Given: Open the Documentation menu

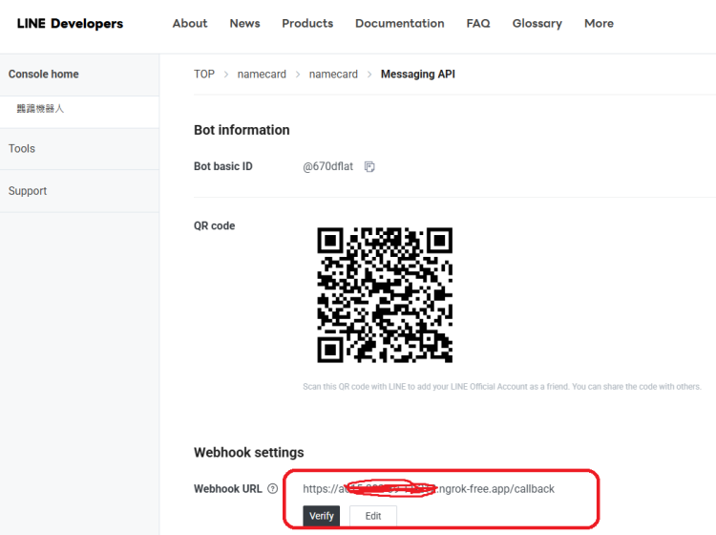Looking at the screenshot, I should point(399,24).
